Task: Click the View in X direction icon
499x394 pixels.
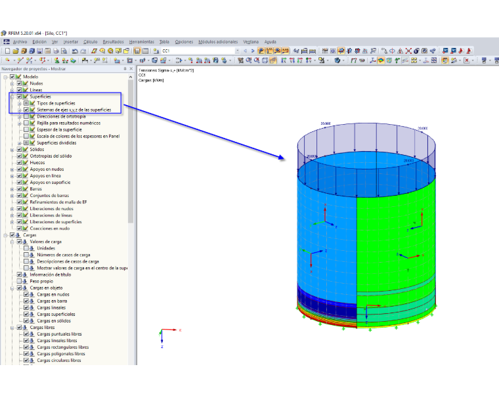Action: [284, 60]
